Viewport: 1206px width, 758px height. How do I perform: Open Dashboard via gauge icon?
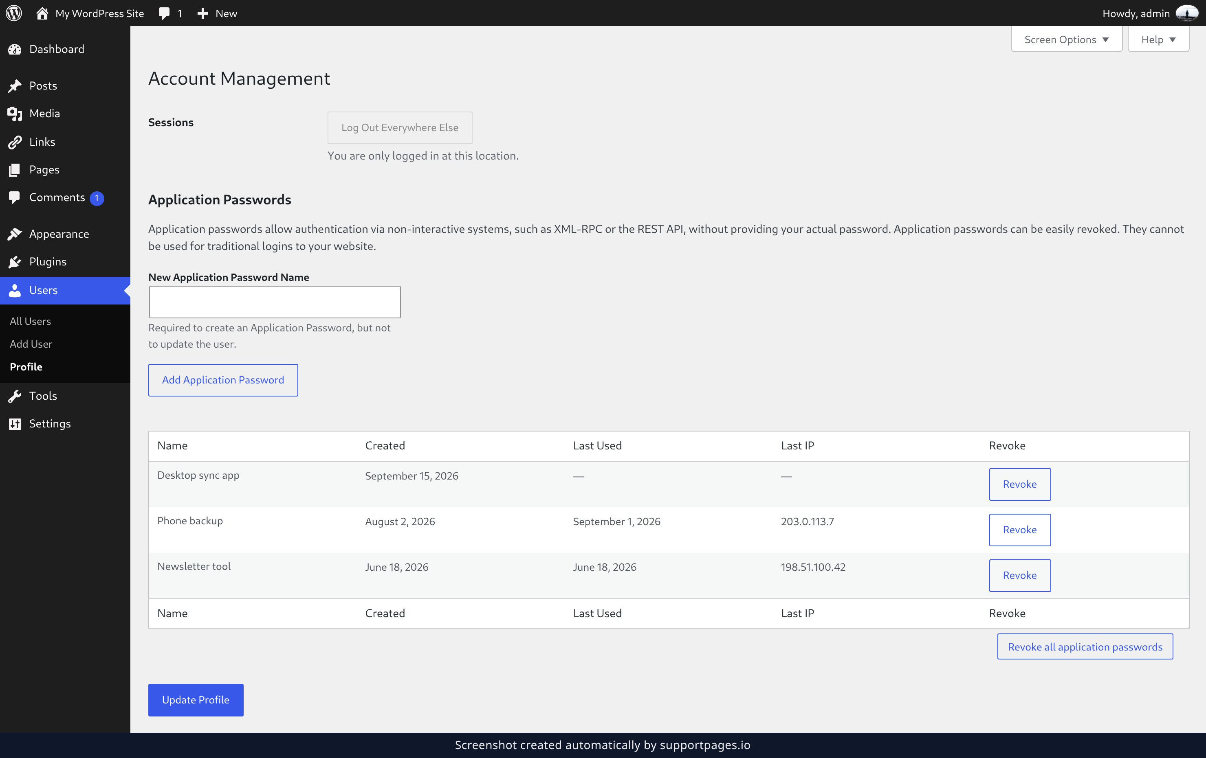[x=15, y=49]
